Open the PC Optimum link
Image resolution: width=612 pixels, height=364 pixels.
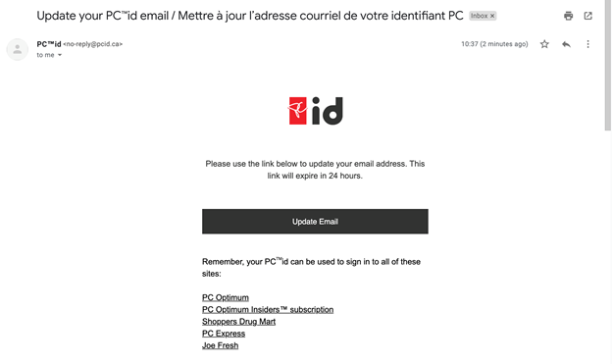coord(226,297)
